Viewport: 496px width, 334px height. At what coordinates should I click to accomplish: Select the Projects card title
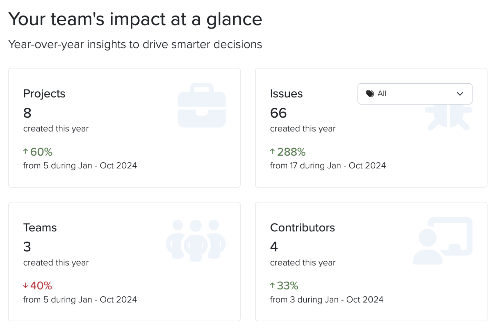(x=44, y=93)
